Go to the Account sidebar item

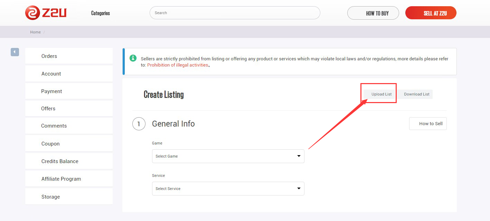(51, 74)
